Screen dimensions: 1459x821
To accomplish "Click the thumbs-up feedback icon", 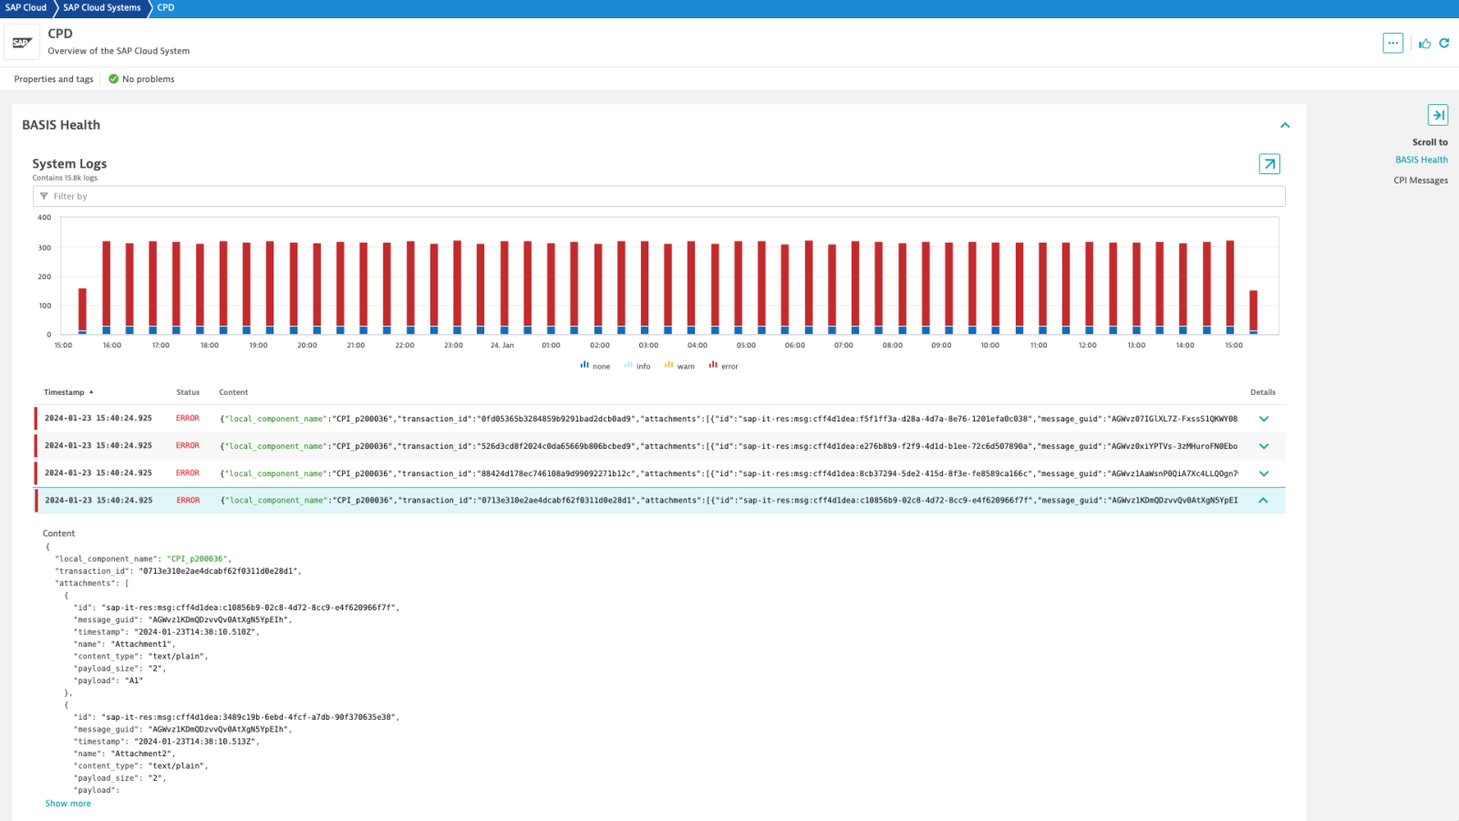I will coord(1424,43).
